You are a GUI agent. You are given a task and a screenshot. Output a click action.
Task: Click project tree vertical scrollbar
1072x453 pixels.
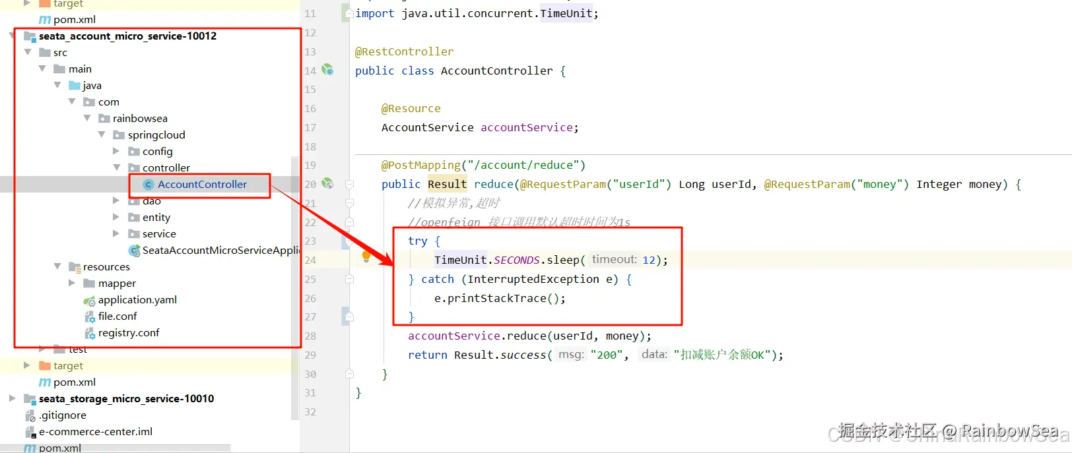[295, 288]
